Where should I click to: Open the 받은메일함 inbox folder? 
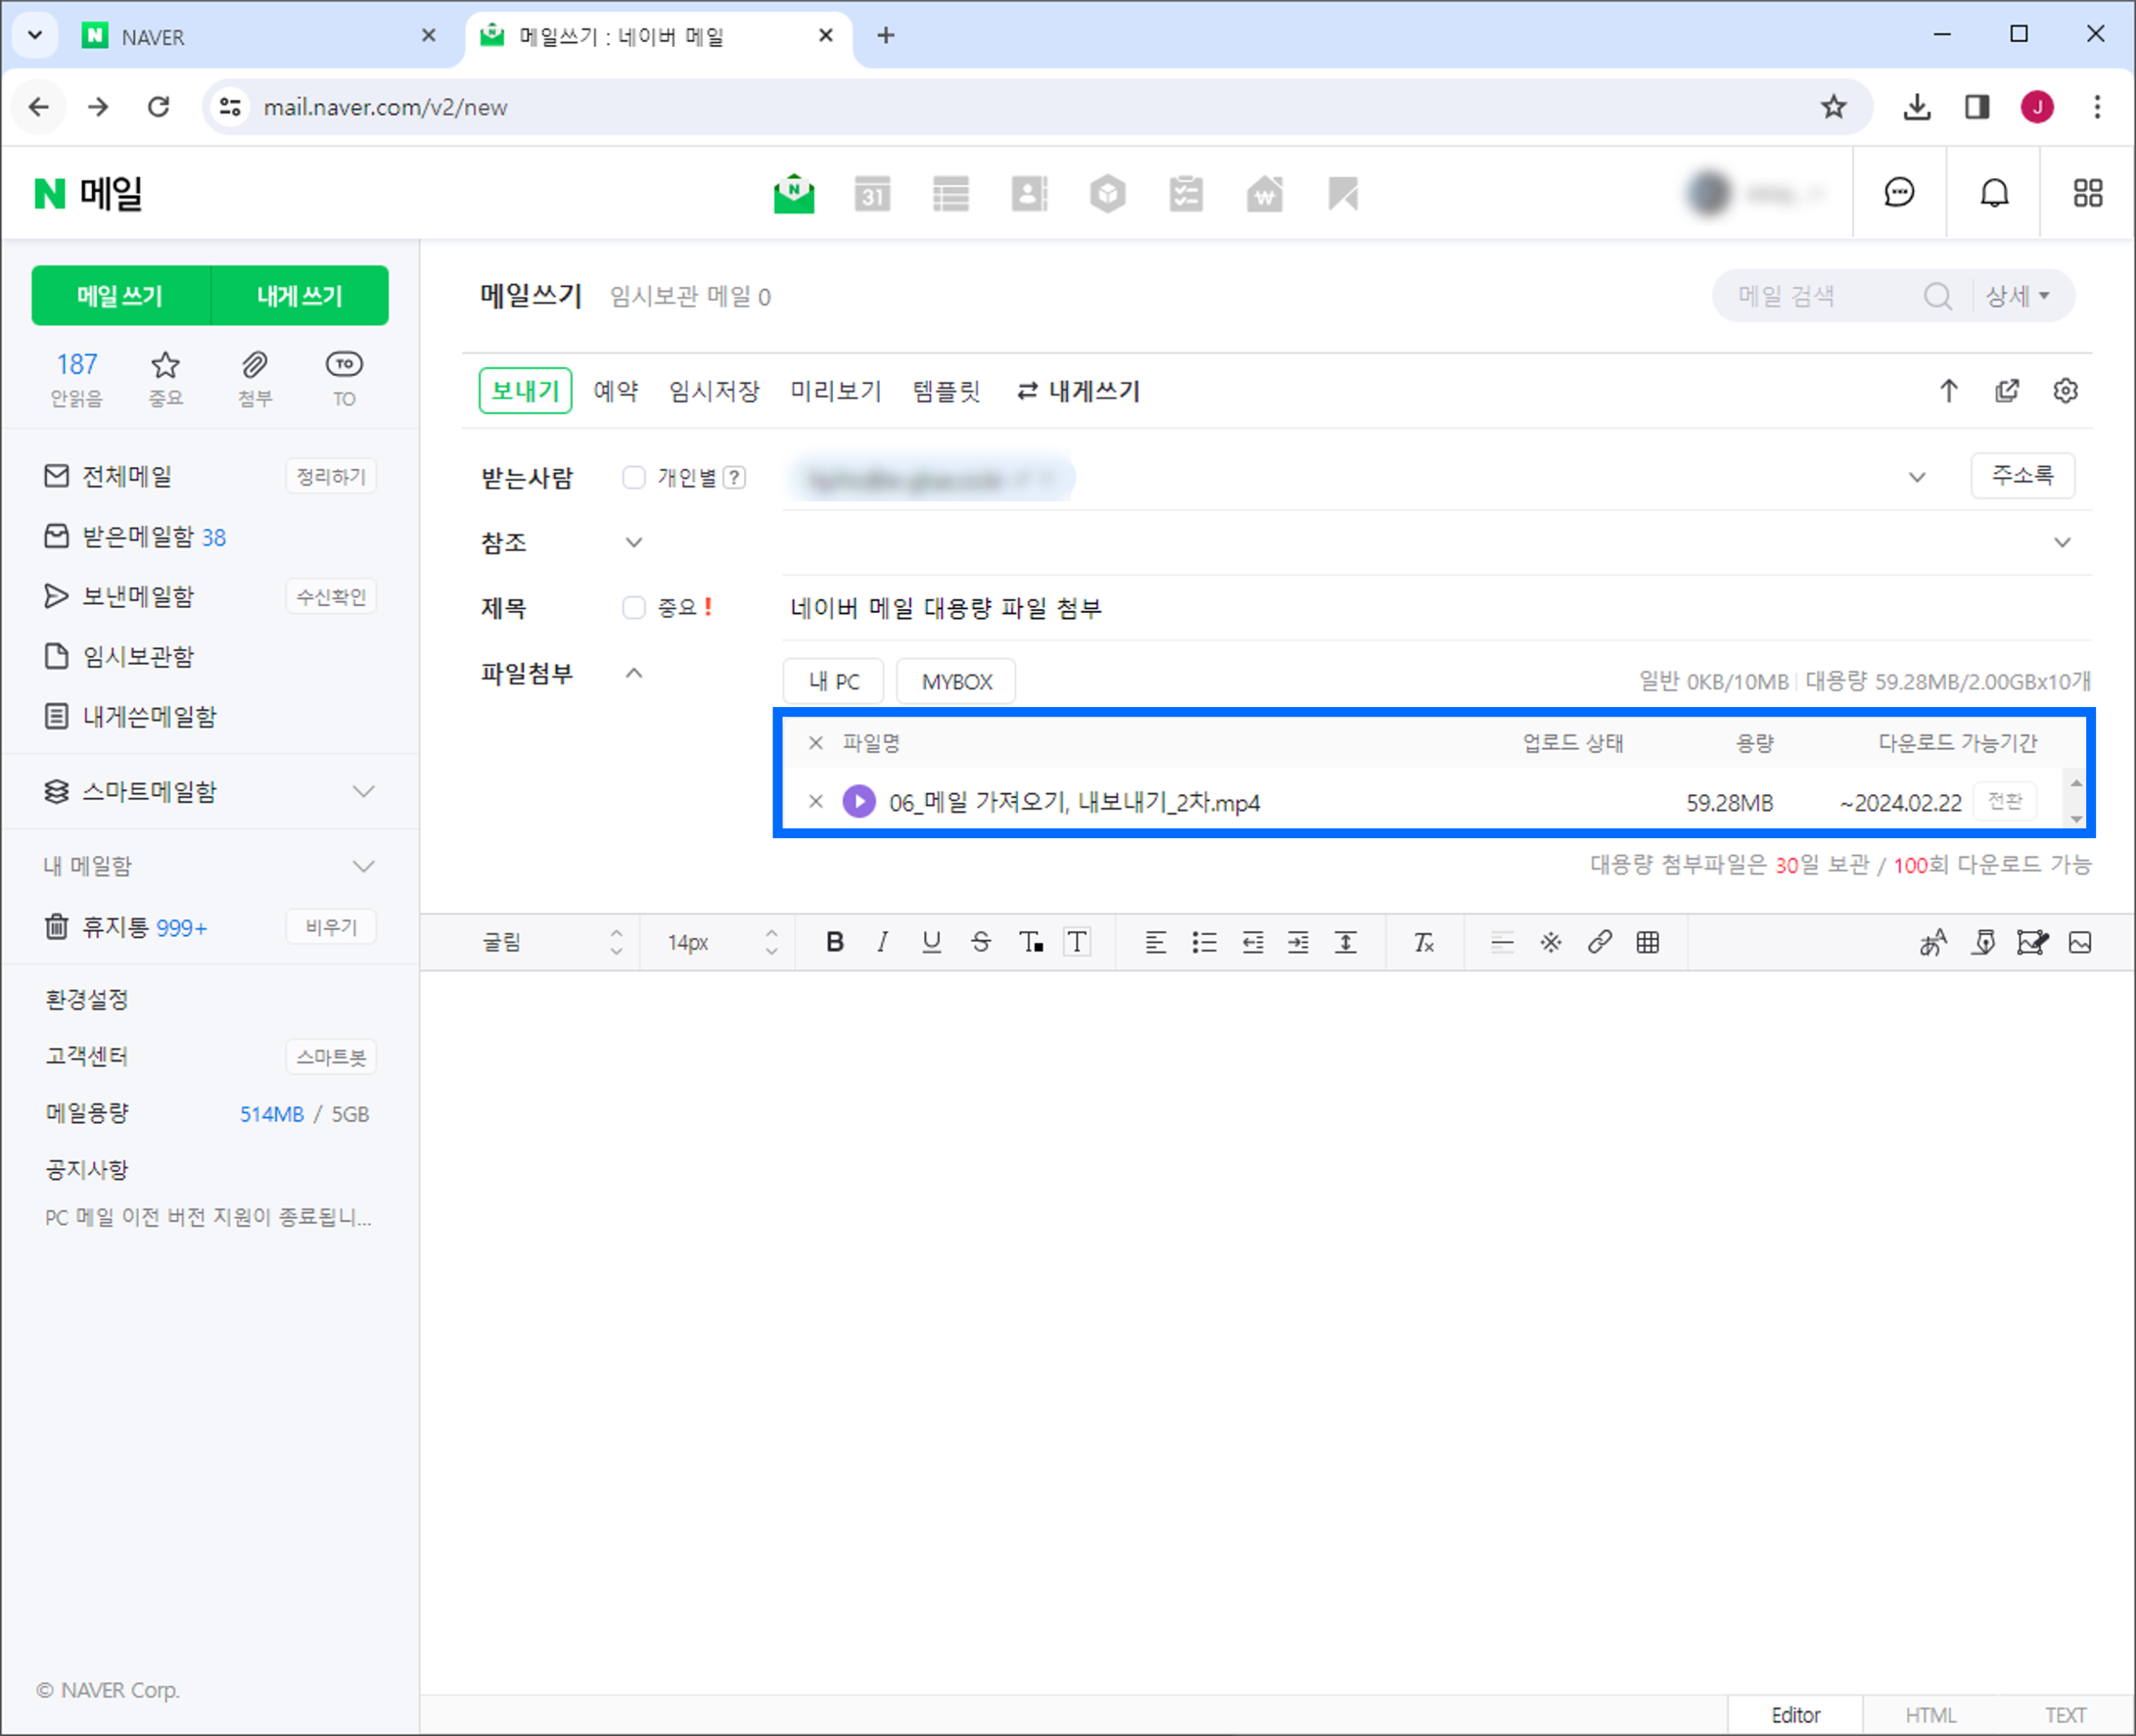tap(138, 537)
